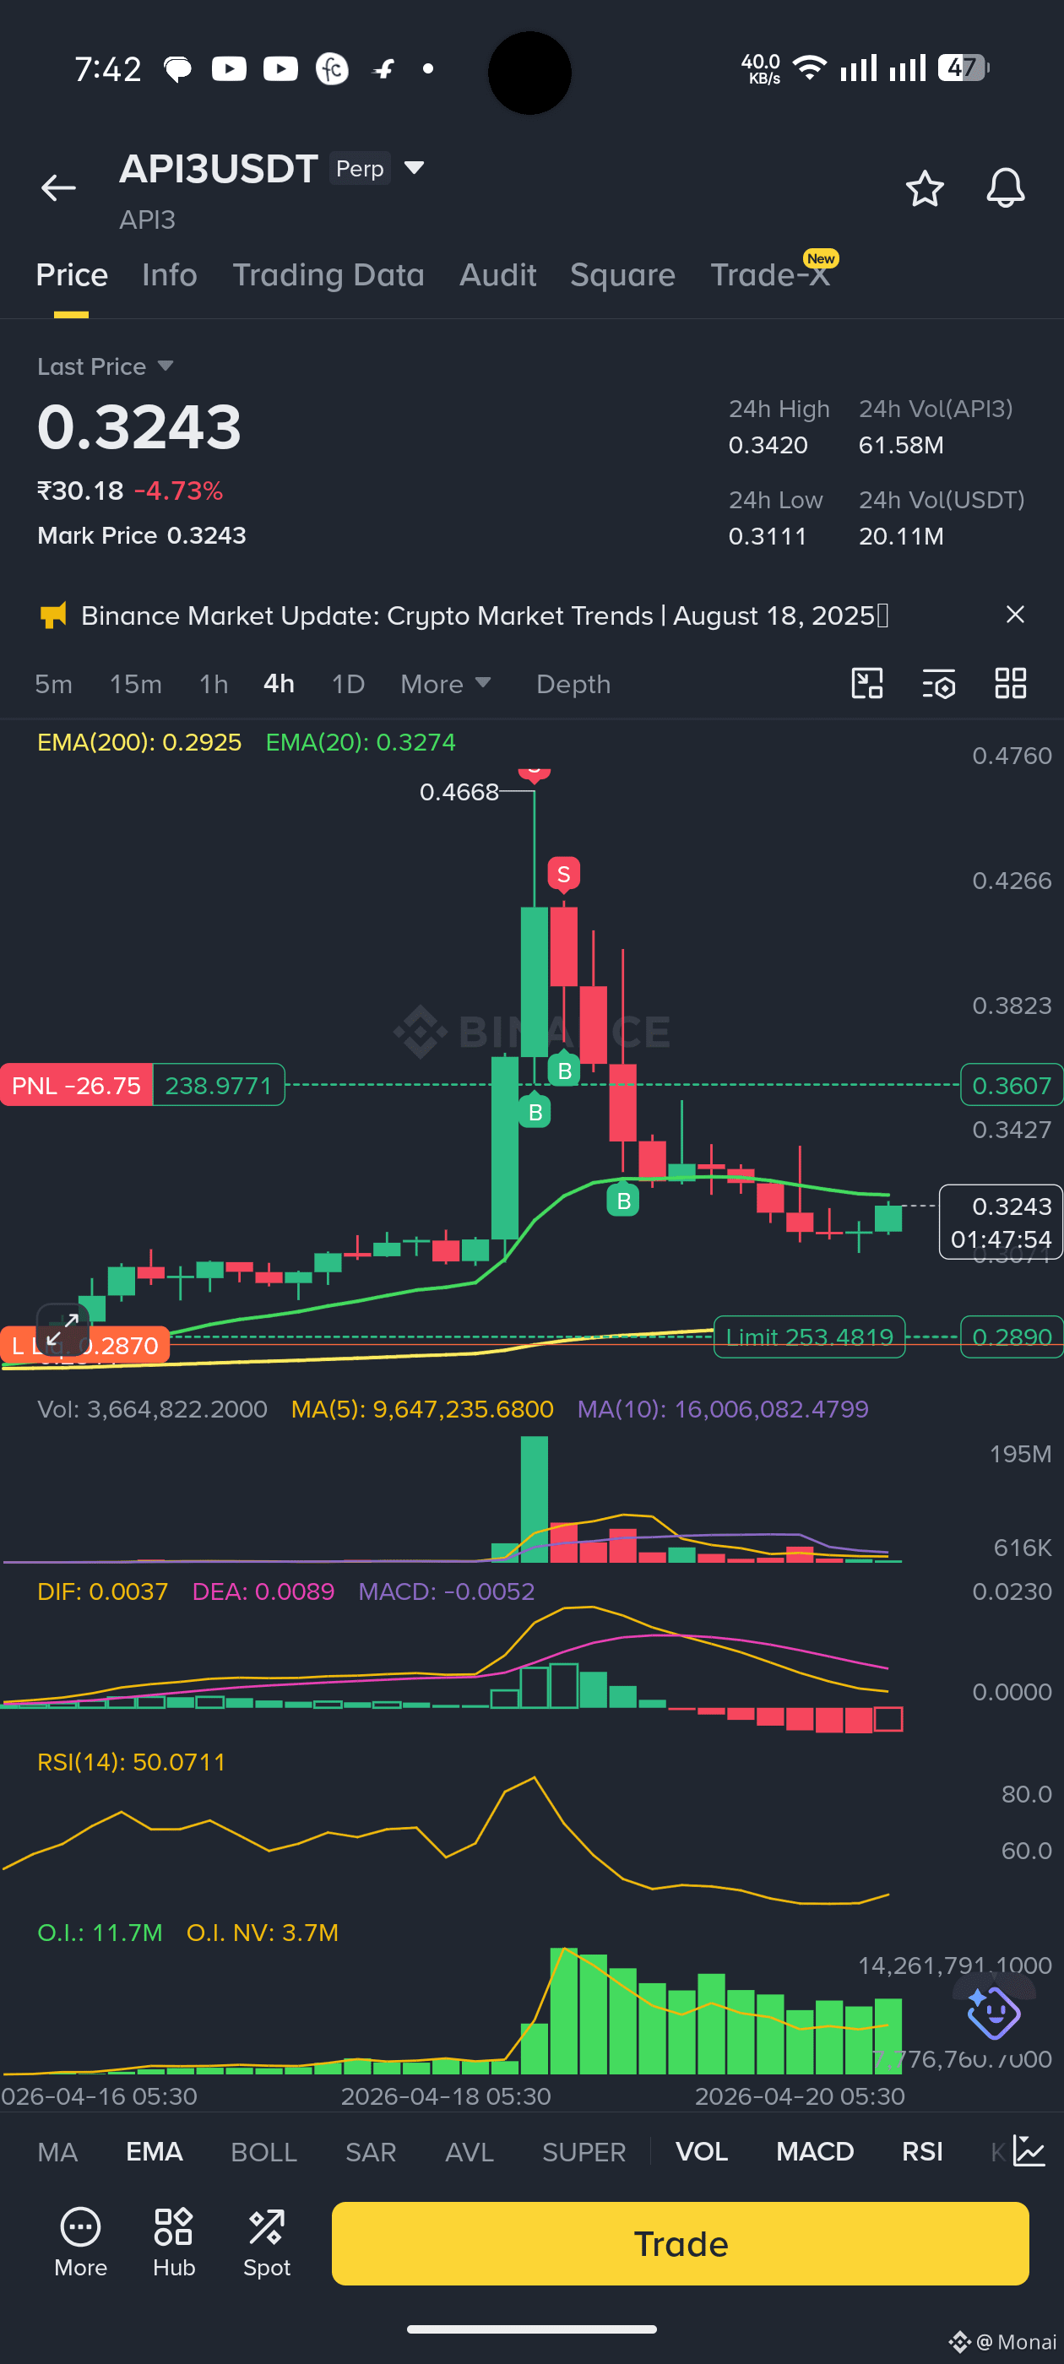Switch to the Square tab
This screenshot has width=1064, height=2364.
point(622,274)
